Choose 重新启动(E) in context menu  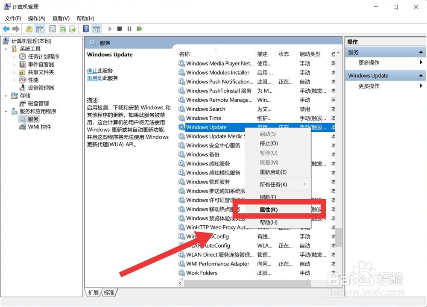(x=278, y=172)
